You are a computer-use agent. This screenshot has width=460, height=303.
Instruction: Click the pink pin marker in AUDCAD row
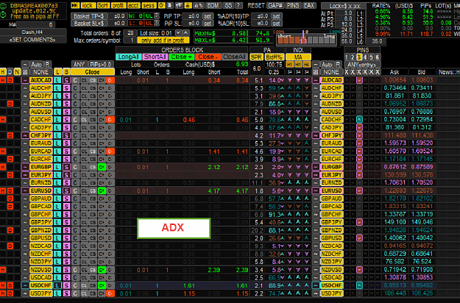point(359,80)
